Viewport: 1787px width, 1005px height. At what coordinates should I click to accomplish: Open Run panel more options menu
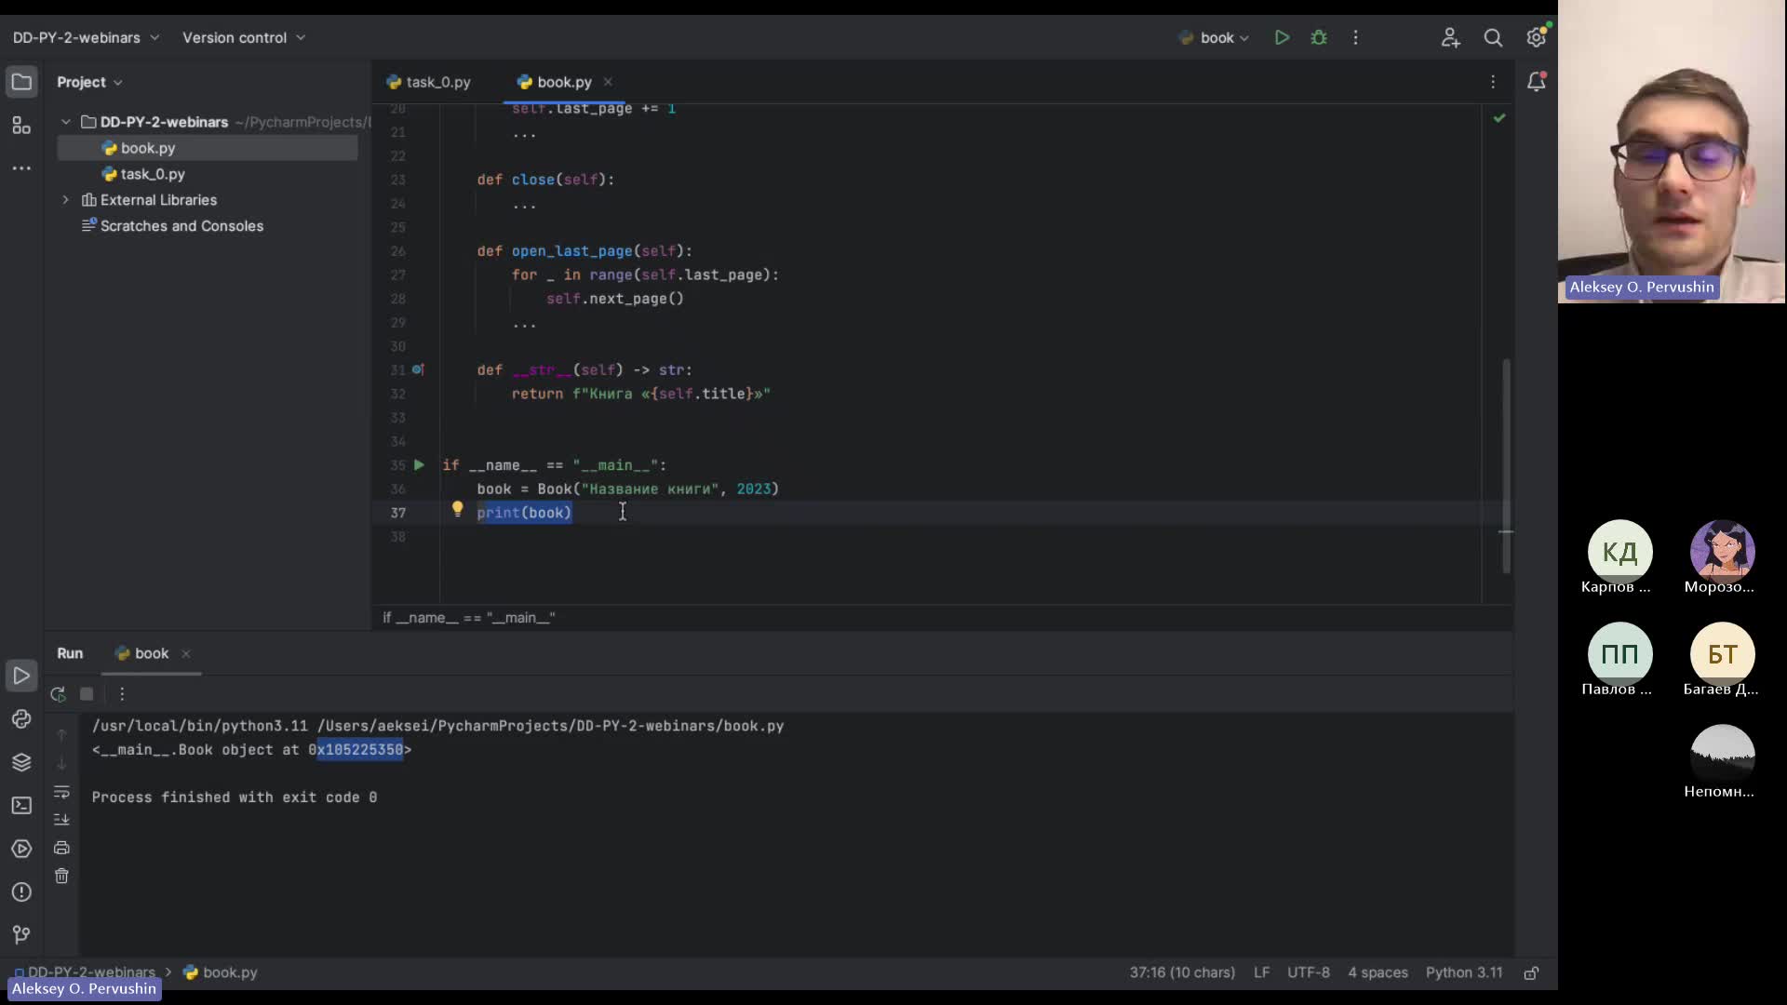click(122, 694)
